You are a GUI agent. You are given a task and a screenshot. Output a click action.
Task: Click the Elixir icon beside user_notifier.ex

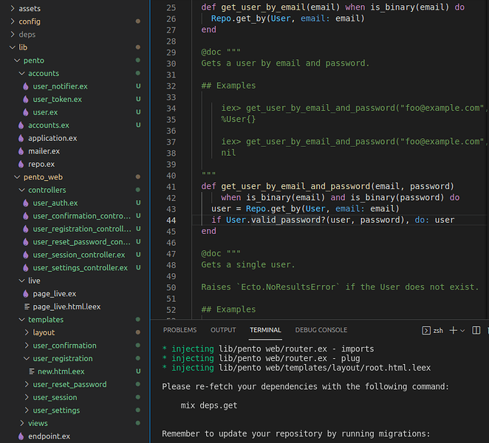[26, 86]
